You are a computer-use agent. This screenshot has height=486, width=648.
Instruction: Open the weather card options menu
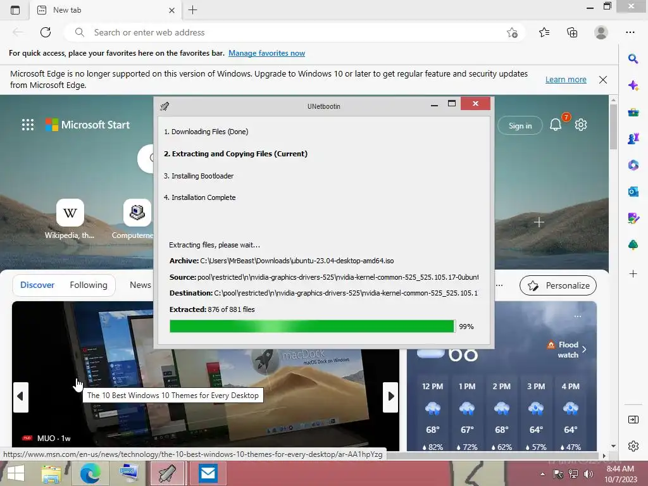tap(578, 316)
